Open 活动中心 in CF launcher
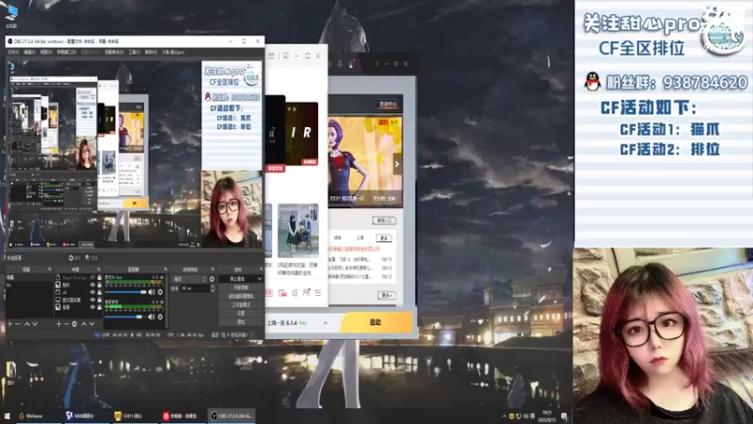Screen dimensions: 753x424 click(388, 104)
